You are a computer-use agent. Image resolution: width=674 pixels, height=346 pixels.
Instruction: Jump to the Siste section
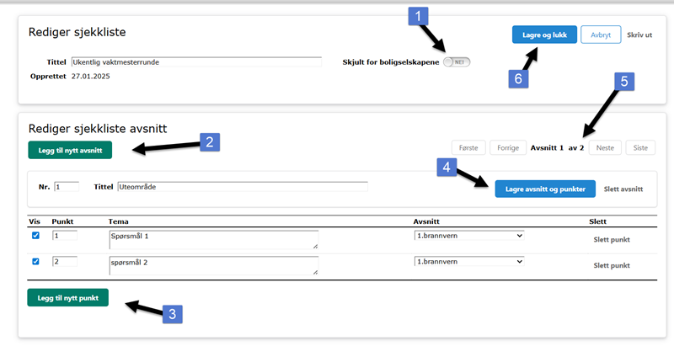point(640,147)
